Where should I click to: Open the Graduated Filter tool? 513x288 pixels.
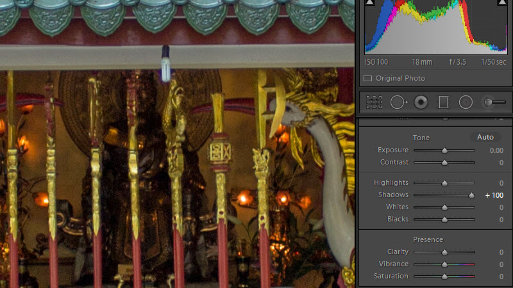[442, 102]
